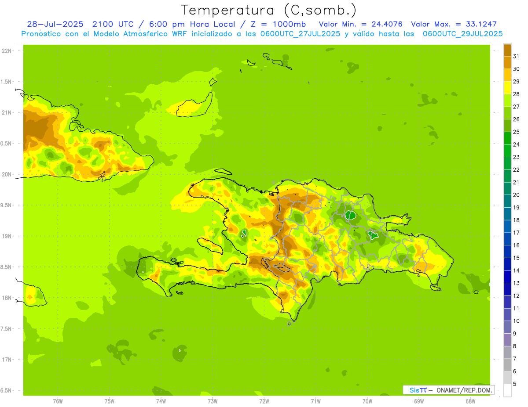Pick the gray swatch between 6 and 7

[x=507, y=365]
